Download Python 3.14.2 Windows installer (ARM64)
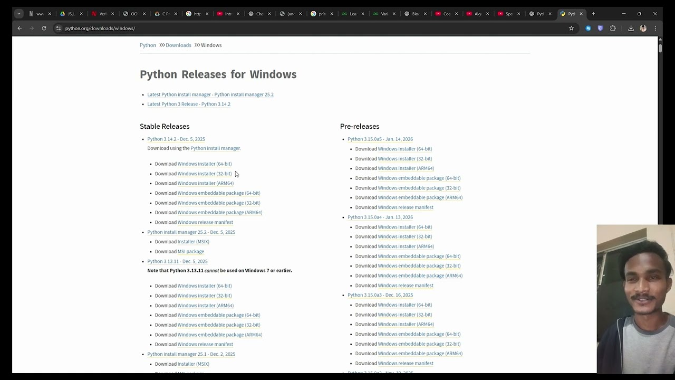This screenshot has width=675, height=380. pos(206,183)
